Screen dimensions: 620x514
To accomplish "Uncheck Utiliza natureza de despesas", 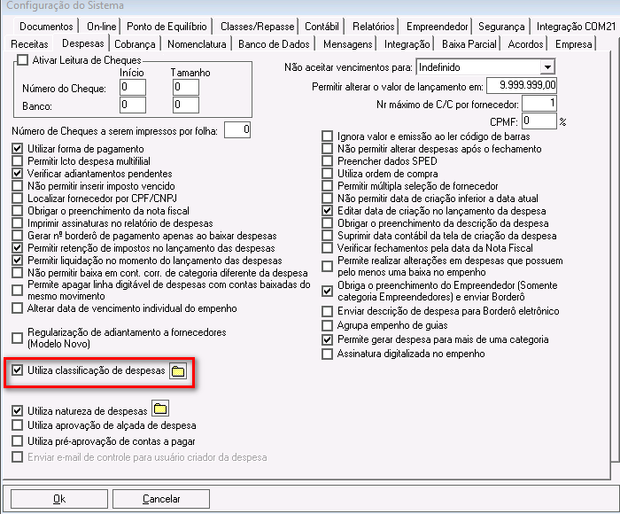I will tap(18, 411).
